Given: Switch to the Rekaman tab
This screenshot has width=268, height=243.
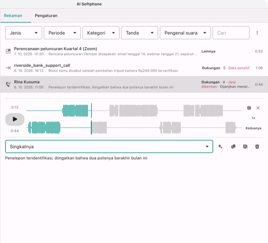Looking at the screenshot, I should click(13, 16).
